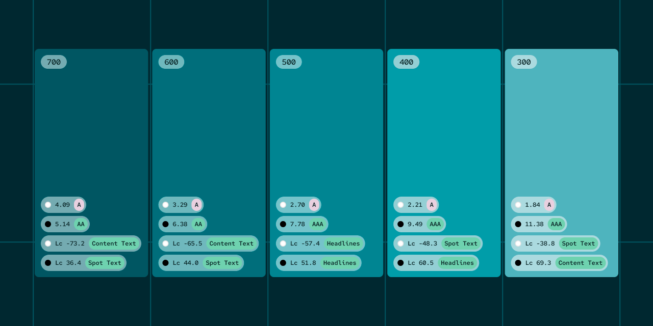Click the white dot beside 4.09

(x=48, y=205)
